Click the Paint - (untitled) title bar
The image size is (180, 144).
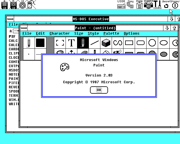pos(95,28)
